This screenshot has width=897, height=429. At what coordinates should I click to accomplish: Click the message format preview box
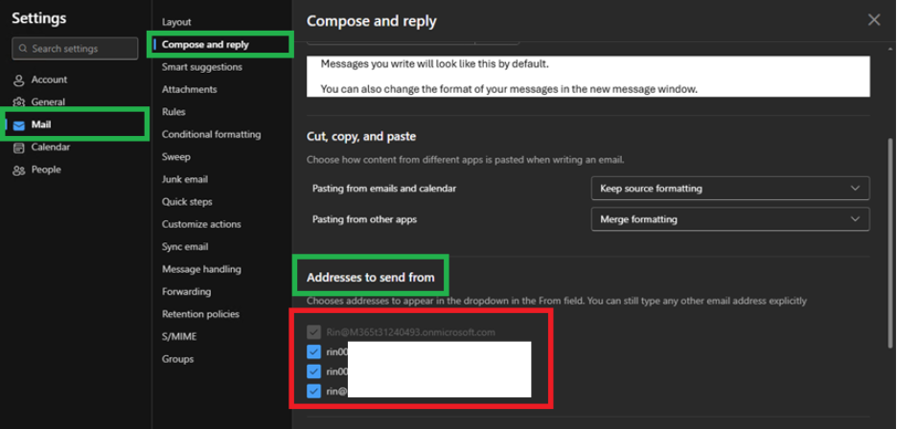click(x=588, y=77)
